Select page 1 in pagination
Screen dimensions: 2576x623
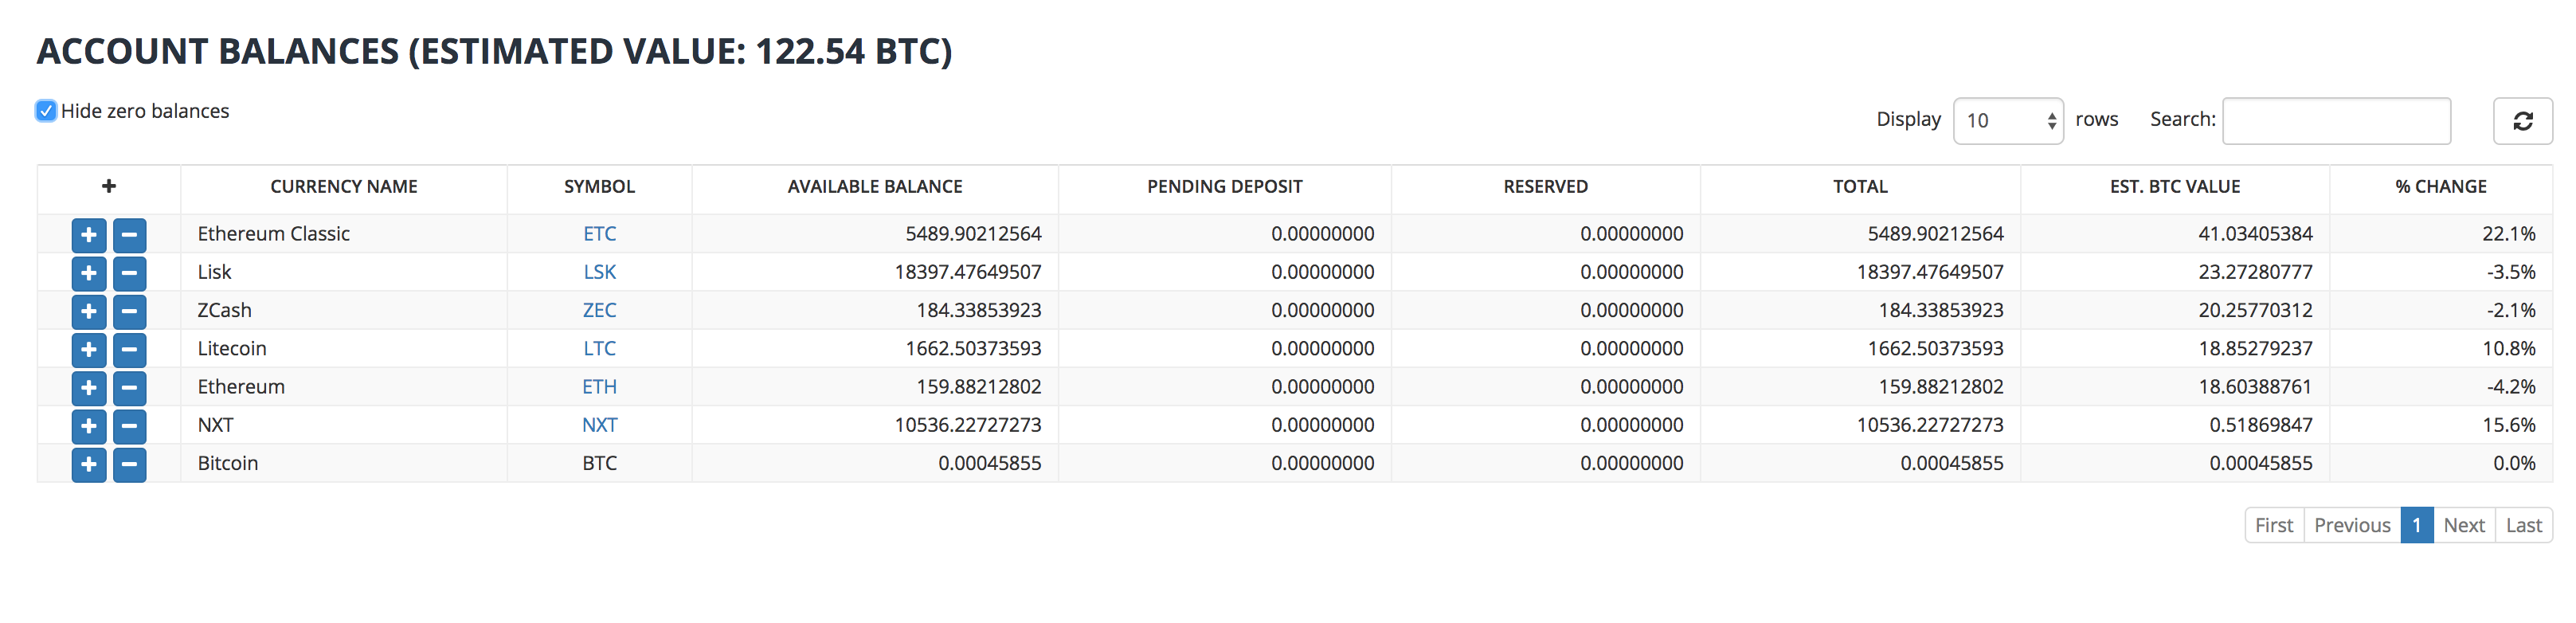(2416, 525)
